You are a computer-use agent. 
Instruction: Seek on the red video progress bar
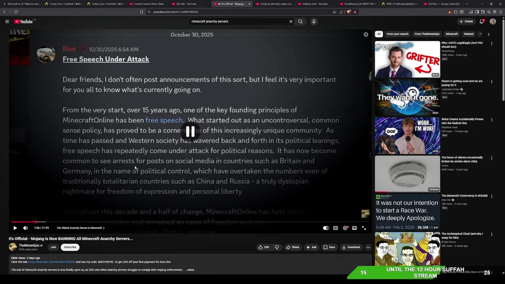[x=190, y=222]
